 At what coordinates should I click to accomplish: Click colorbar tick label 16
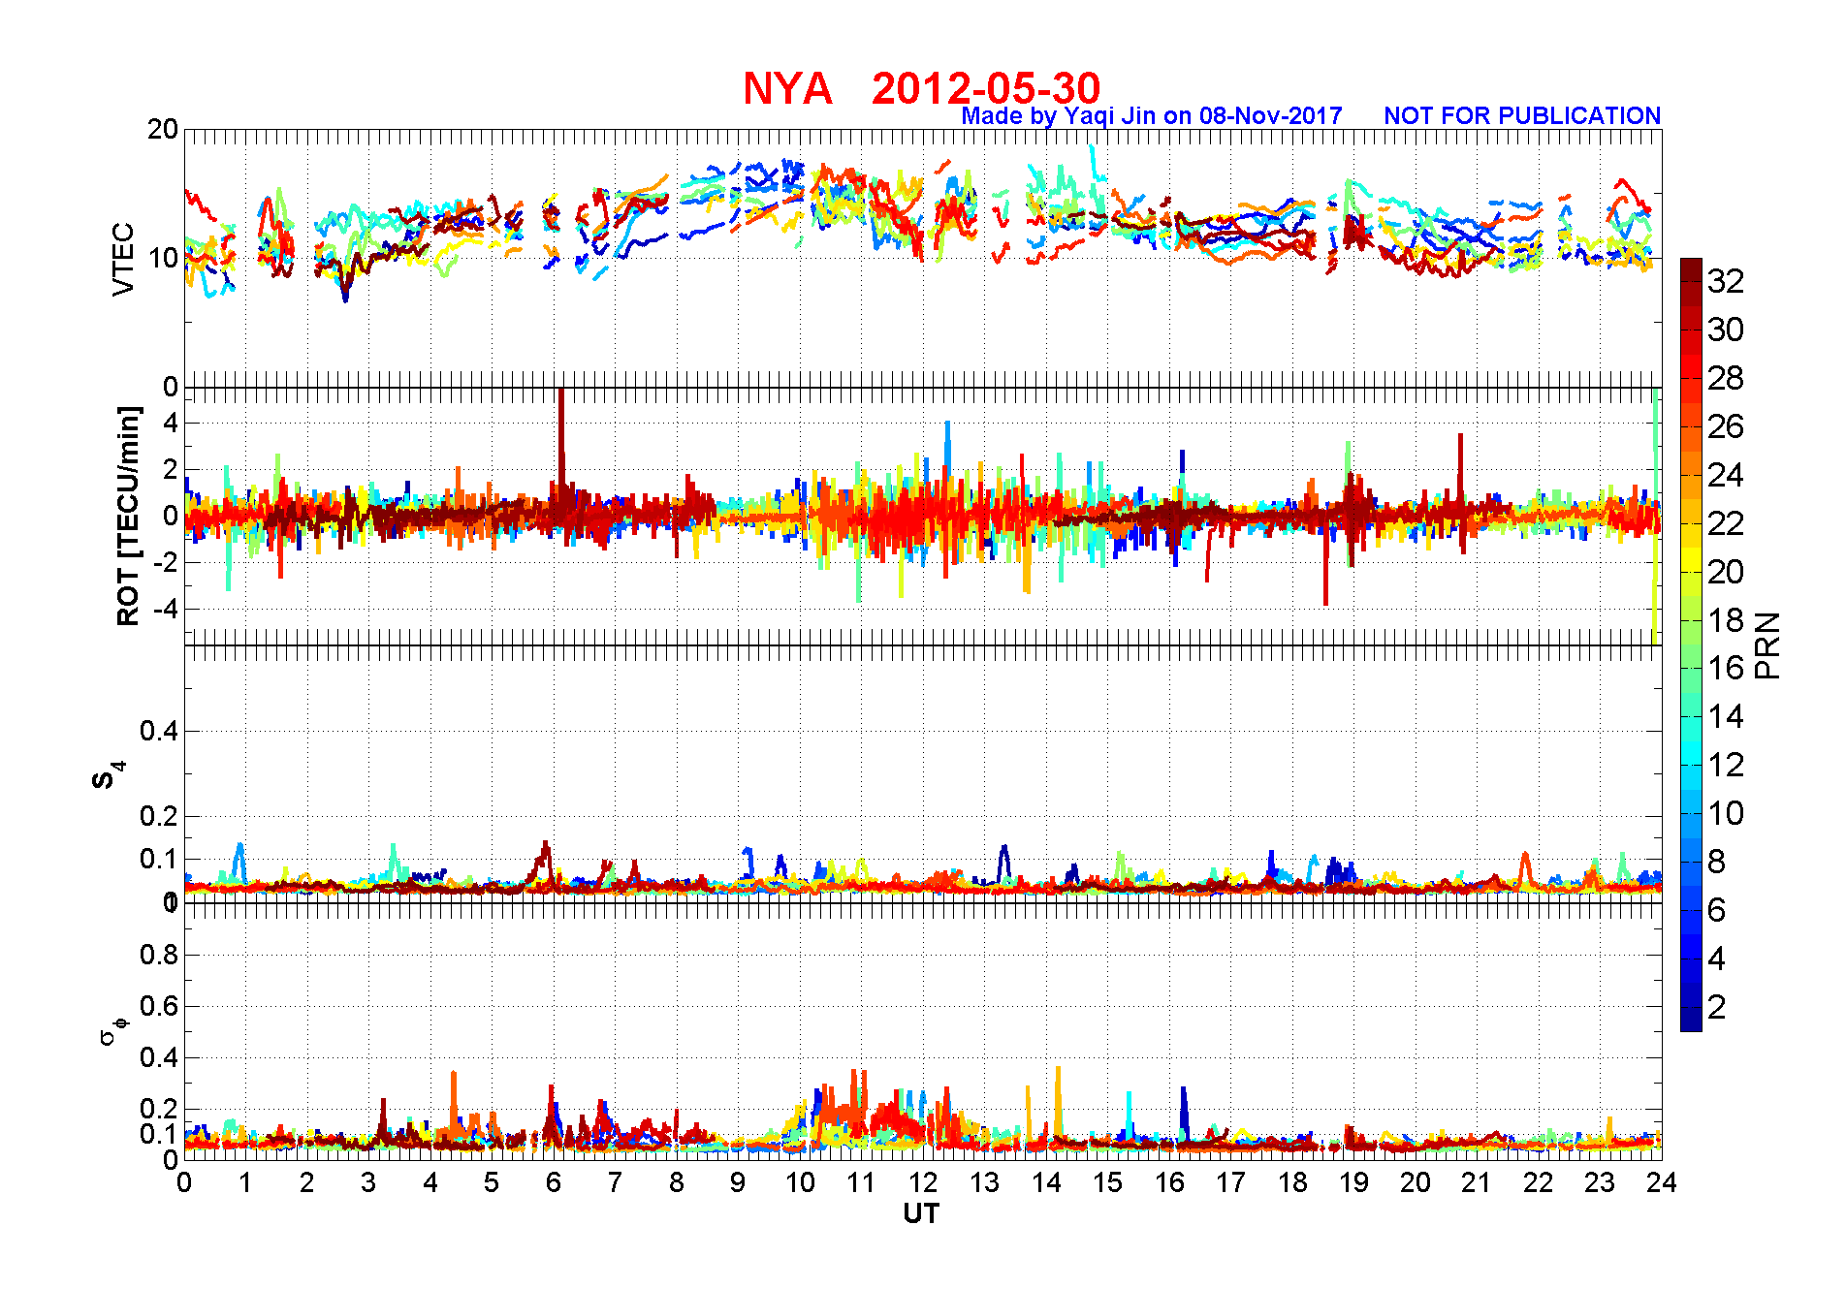tap(1726, 668)
